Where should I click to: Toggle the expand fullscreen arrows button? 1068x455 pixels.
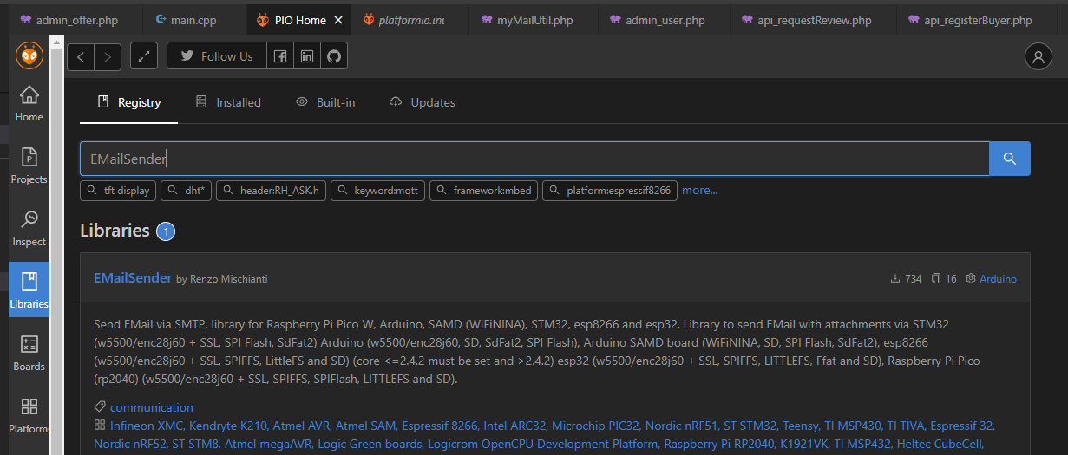[x=144, y=57]
